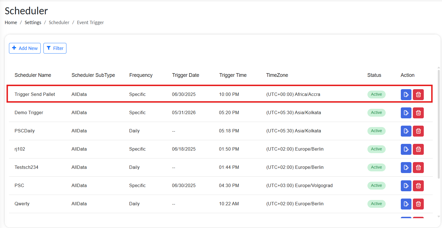Edit the Trigger Send Pallet scheduler
This screenshot has width=442, height=228.
pos(406,95)
